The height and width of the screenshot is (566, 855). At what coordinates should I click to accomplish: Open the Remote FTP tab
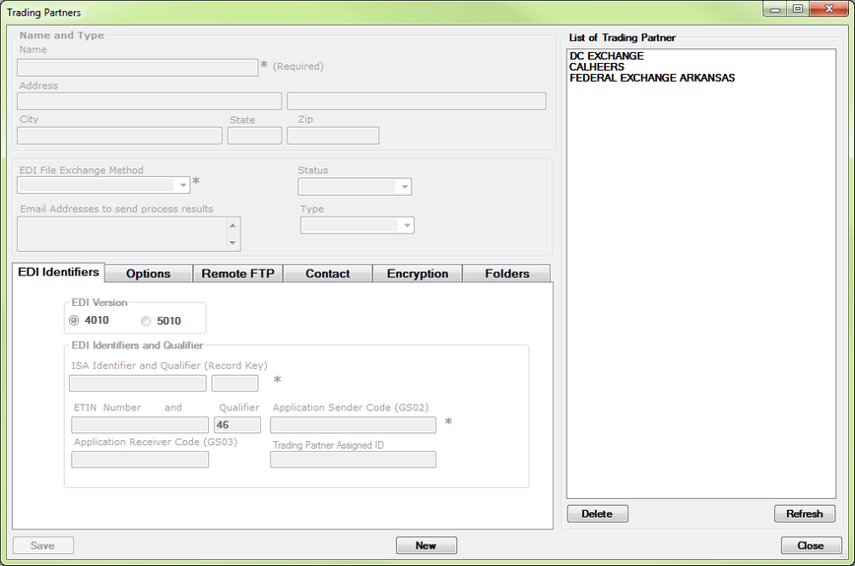click(237, 274)
